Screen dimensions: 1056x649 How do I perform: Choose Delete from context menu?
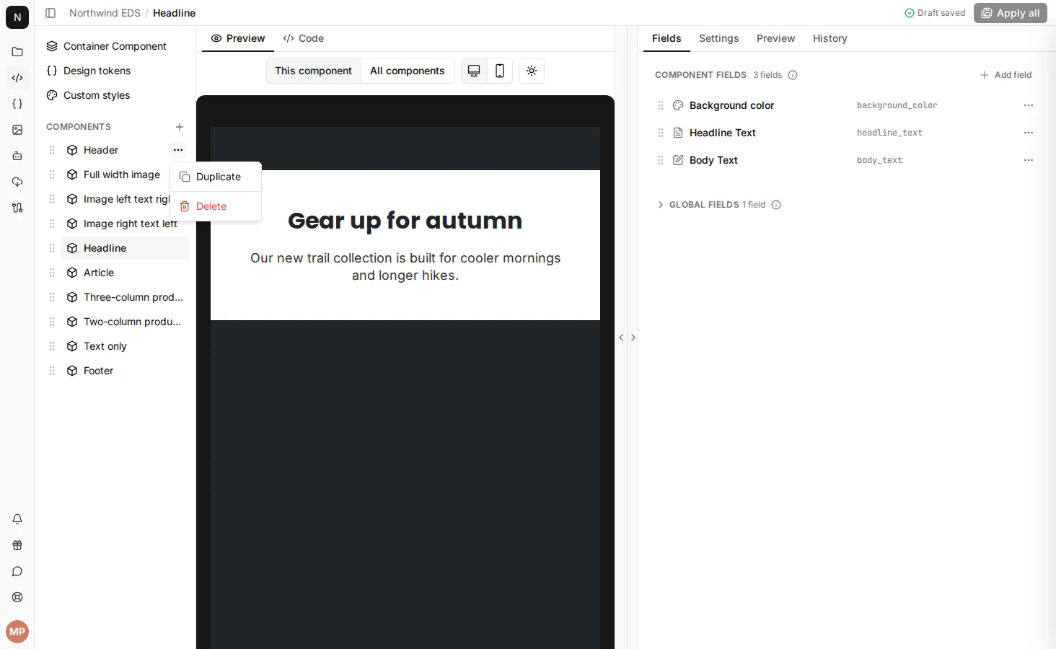pos(216,206)
